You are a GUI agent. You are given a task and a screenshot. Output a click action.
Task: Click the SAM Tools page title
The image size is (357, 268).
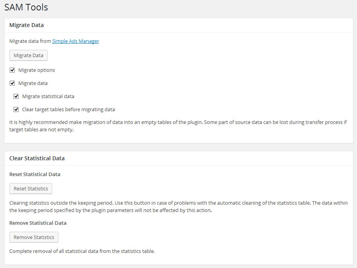(26, 7)
